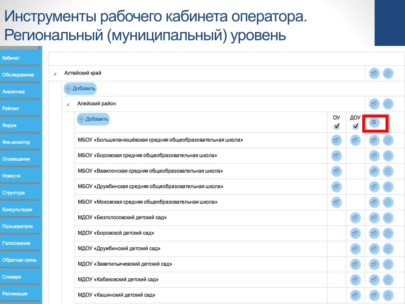
Task: Open Оповещения in sidebar
Action: coord(20,159)
